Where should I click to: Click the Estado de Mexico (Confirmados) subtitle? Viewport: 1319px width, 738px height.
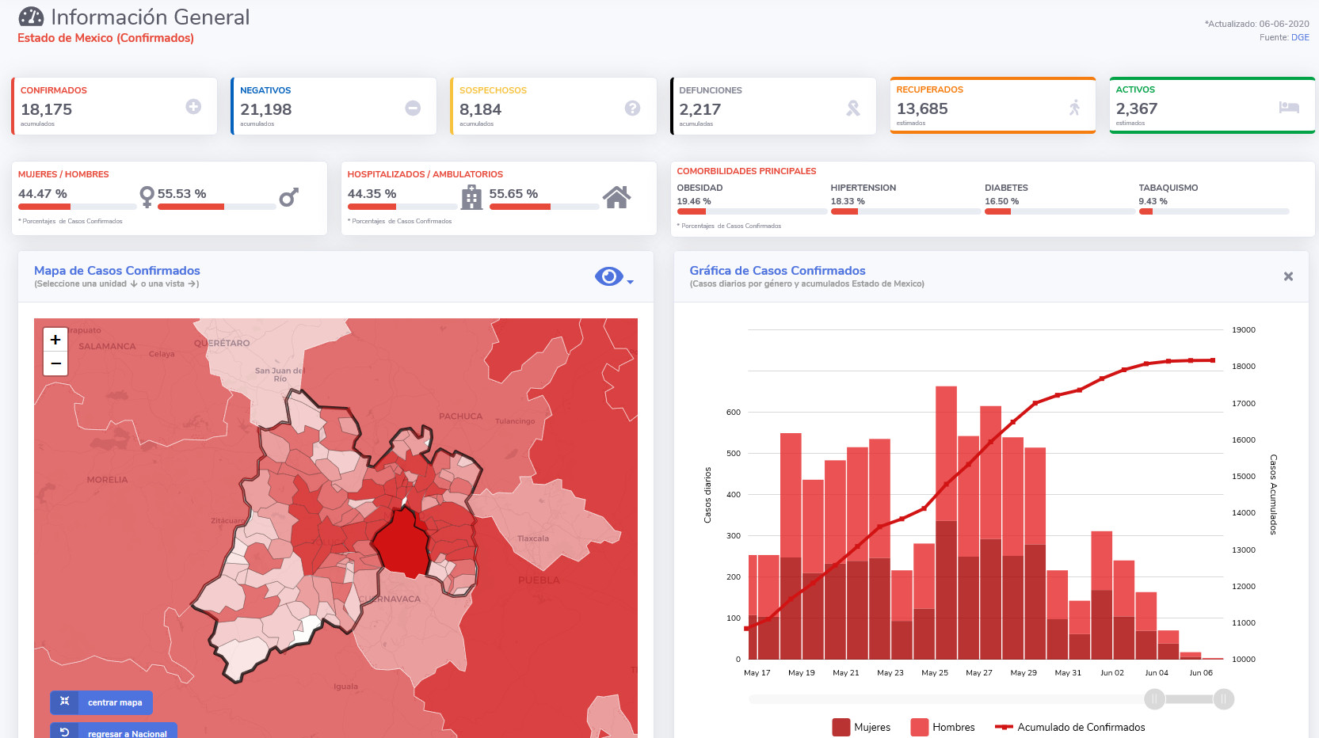105,38
